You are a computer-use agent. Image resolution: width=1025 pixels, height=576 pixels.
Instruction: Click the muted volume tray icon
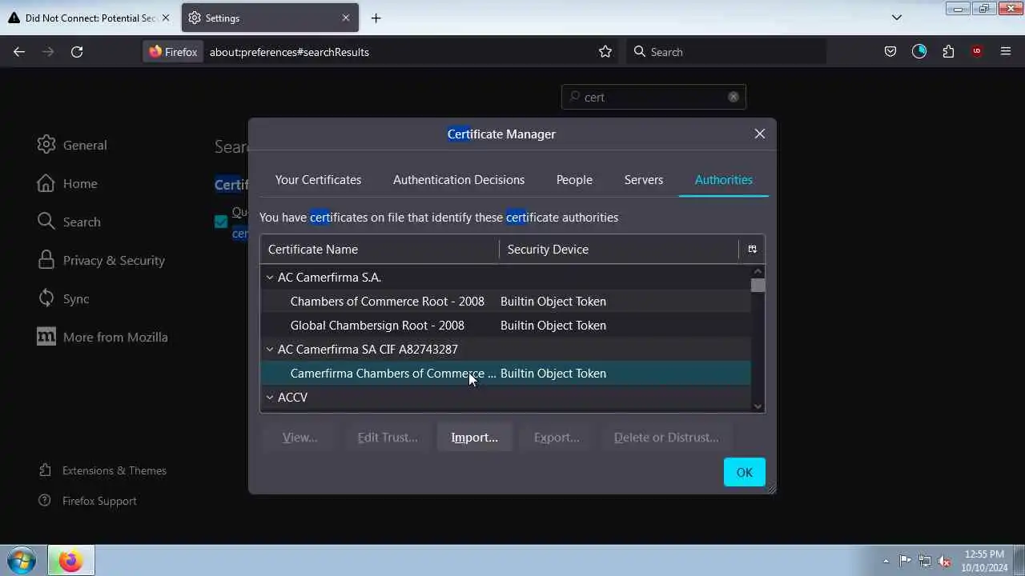945,561
